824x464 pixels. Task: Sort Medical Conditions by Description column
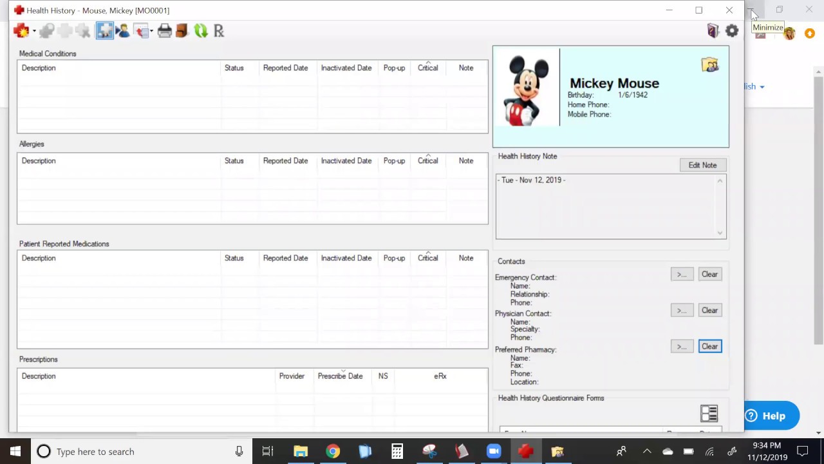[119, 68]
